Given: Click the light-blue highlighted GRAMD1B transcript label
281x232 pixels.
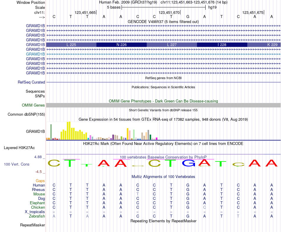Looking at the screenshot, I should click(35, 54).
